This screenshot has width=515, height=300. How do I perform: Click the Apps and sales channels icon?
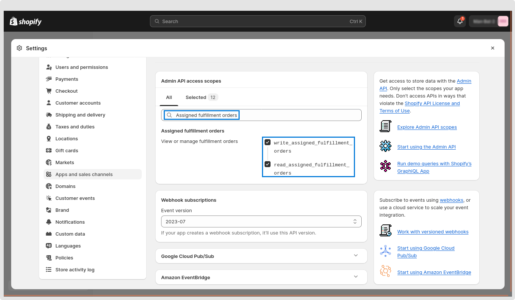coord(49,175)
